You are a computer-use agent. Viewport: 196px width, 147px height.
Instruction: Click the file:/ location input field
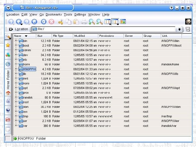tap(103, 29)
